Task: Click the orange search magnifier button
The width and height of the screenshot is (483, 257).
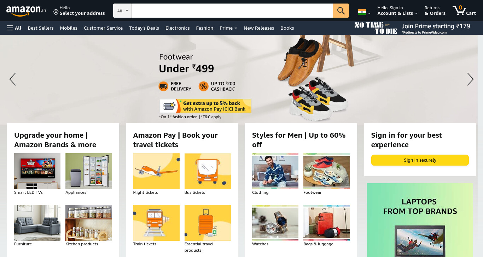Action: [341, 11]
